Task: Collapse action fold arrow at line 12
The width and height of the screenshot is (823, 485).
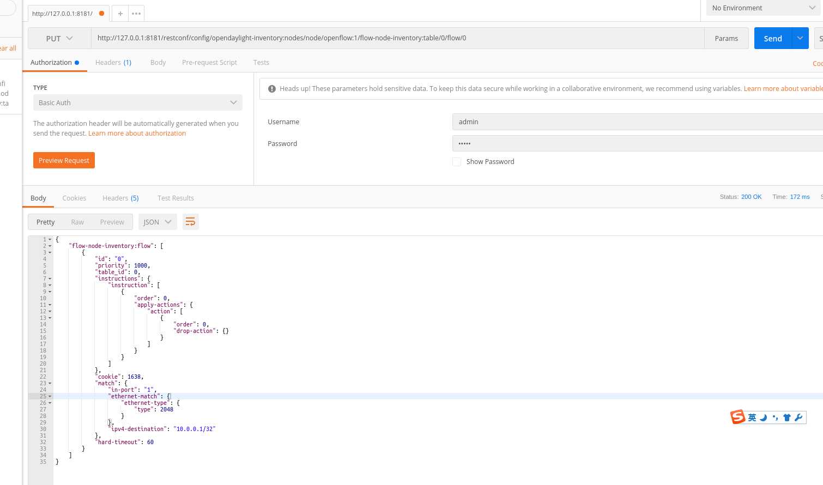Action: 50,311
